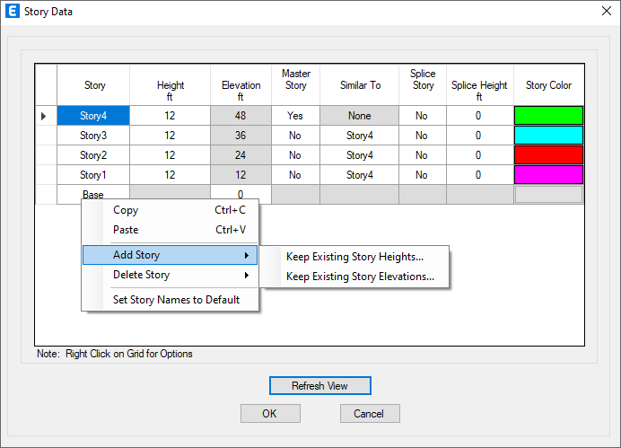Open the Story1 magenta color swatch
Image resolution: width=621 pixels, height=448 pixels.
click(x=548, y=175)
